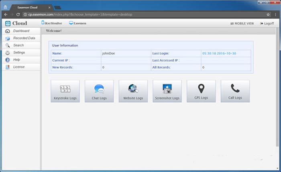Screen dimensions: 281x172
Task: Open the Website Logs tile
Action: click(133, 91)
